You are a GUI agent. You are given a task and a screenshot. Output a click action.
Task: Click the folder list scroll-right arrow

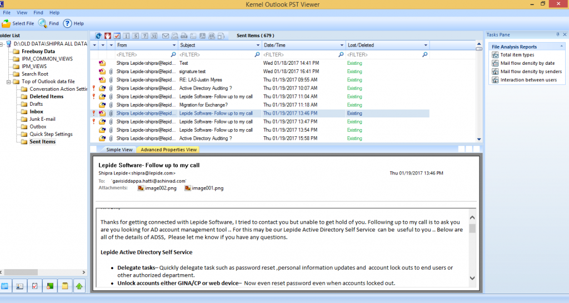[x=84, y=273]
